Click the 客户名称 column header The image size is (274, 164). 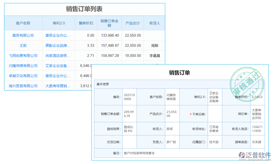click(x=23, y=23)
